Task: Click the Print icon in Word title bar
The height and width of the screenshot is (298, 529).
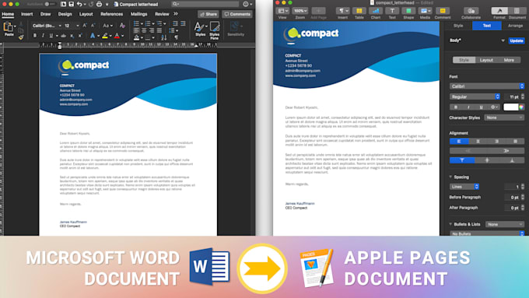Action: point(100,5)
